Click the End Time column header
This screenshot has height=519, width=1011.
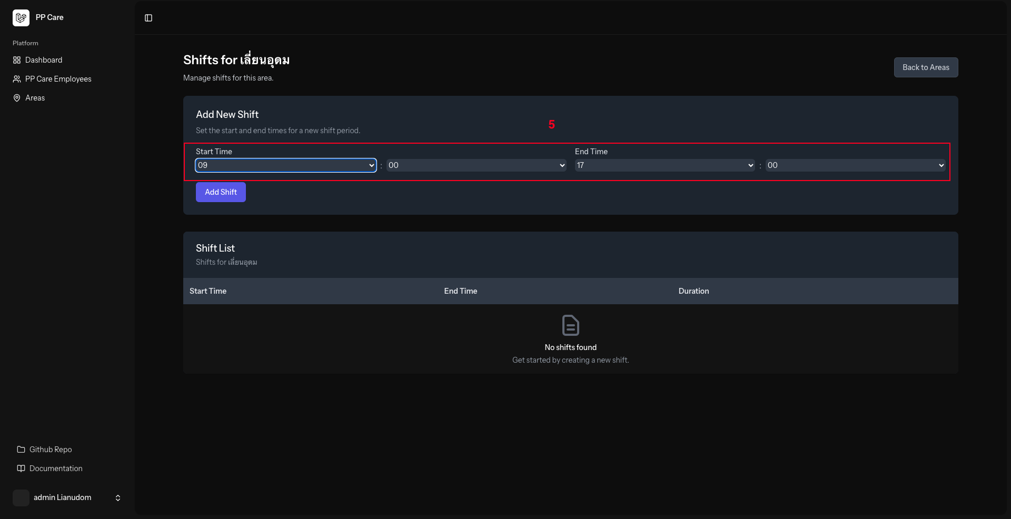(461, 291)
